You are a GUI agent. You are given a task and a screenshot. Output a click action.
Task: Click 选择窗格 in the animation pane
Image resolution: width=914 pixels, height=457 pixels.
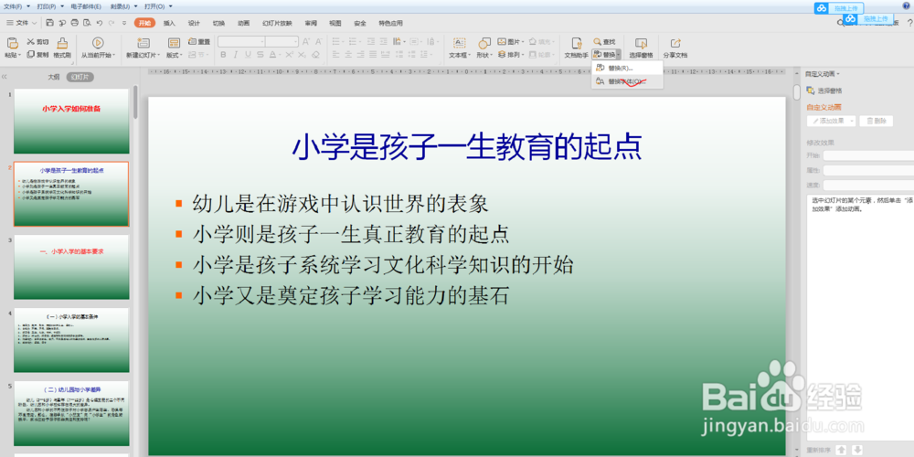(824, 90)
